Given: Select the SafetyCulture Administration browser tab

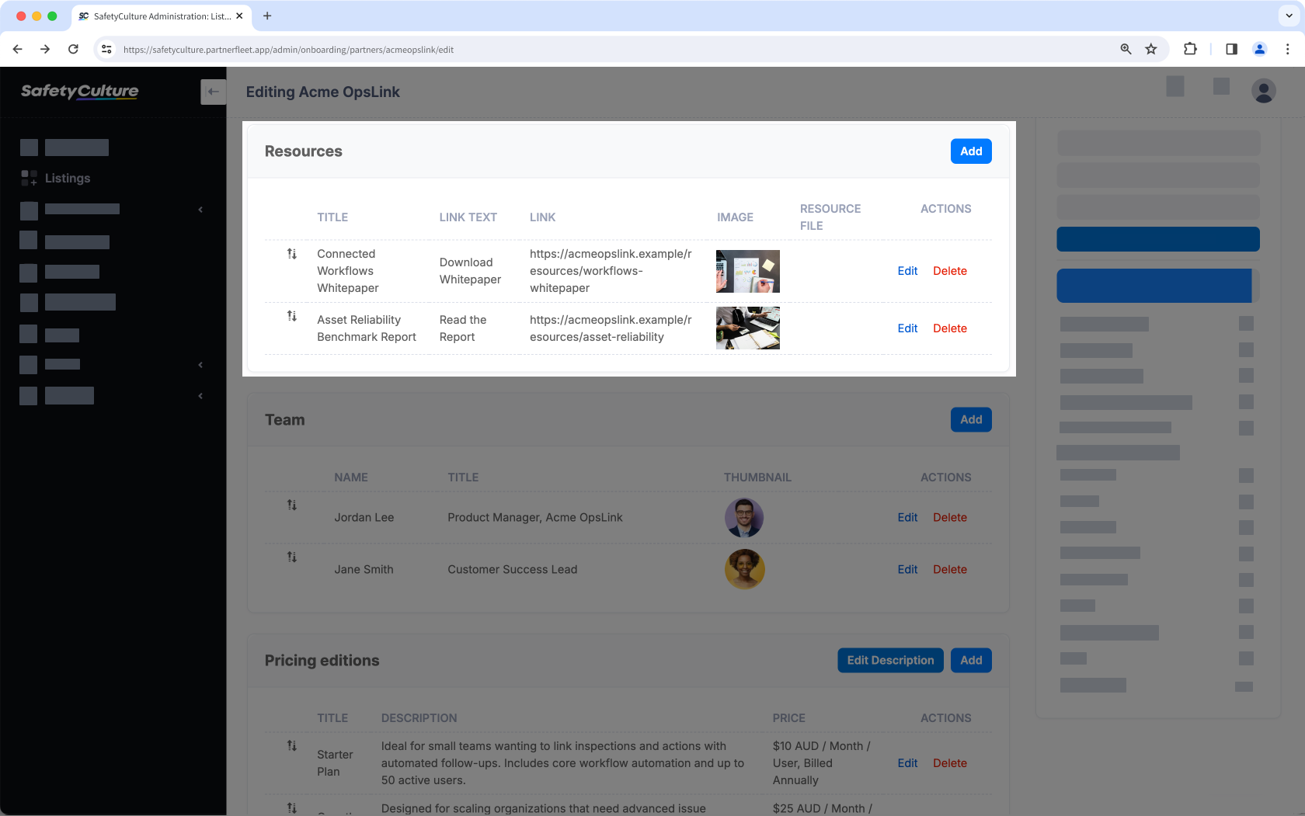Looking at the screenshot, I should click(160, 16).
